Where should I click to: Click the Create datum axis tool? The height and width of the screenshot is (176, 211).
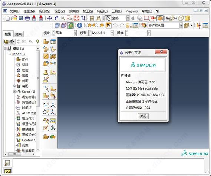tap(53, 104)
